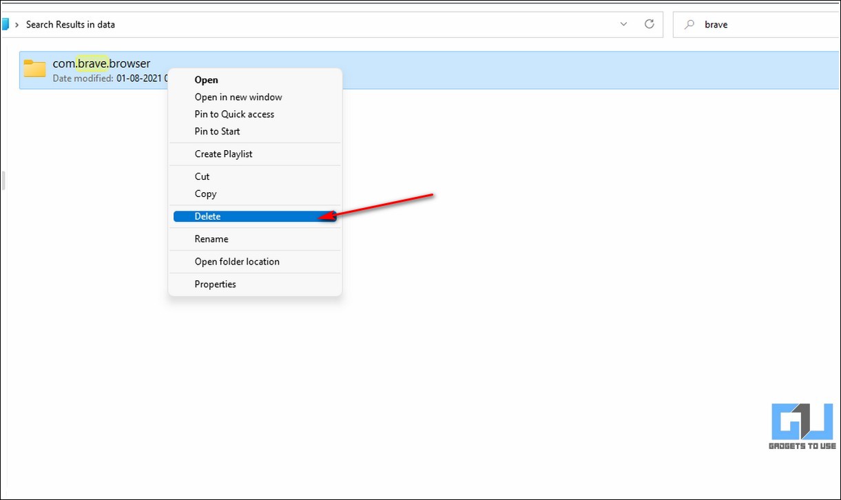Select Copy in the context menu
This screenshot has height=500, width=841.
pyautogui.click(x=255, y=194)
